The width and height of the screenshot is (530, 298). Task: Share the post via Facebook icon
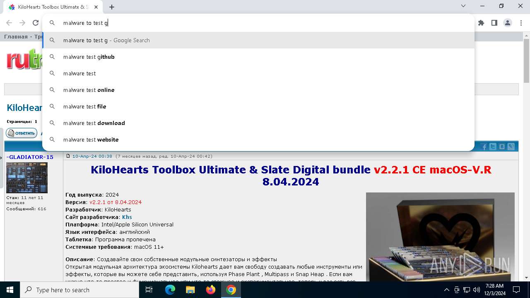pos(484,147)
